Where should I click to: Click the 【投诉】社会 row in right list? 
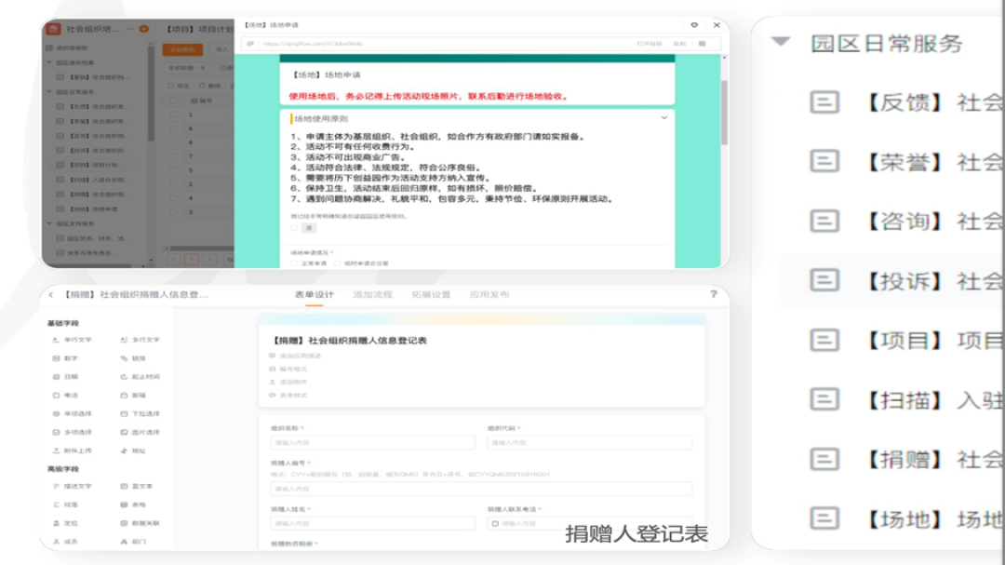pos(892,280)
